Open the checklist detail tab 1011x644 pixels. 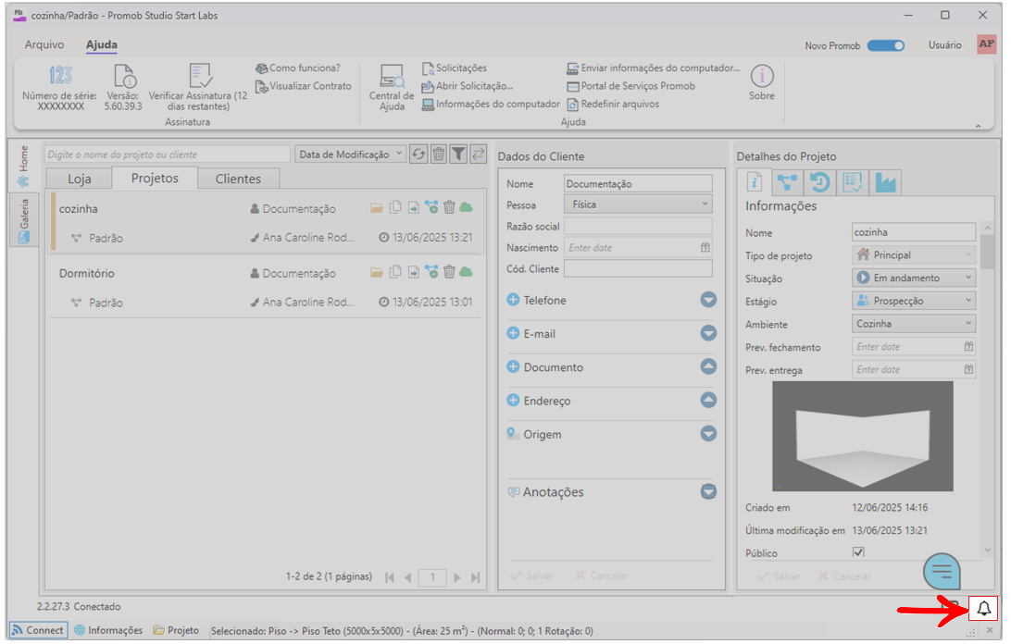coord(853,182)
